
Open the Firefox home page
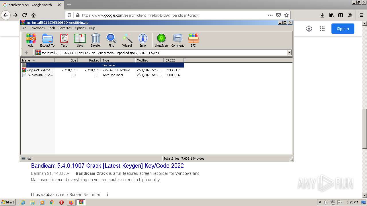34,15
